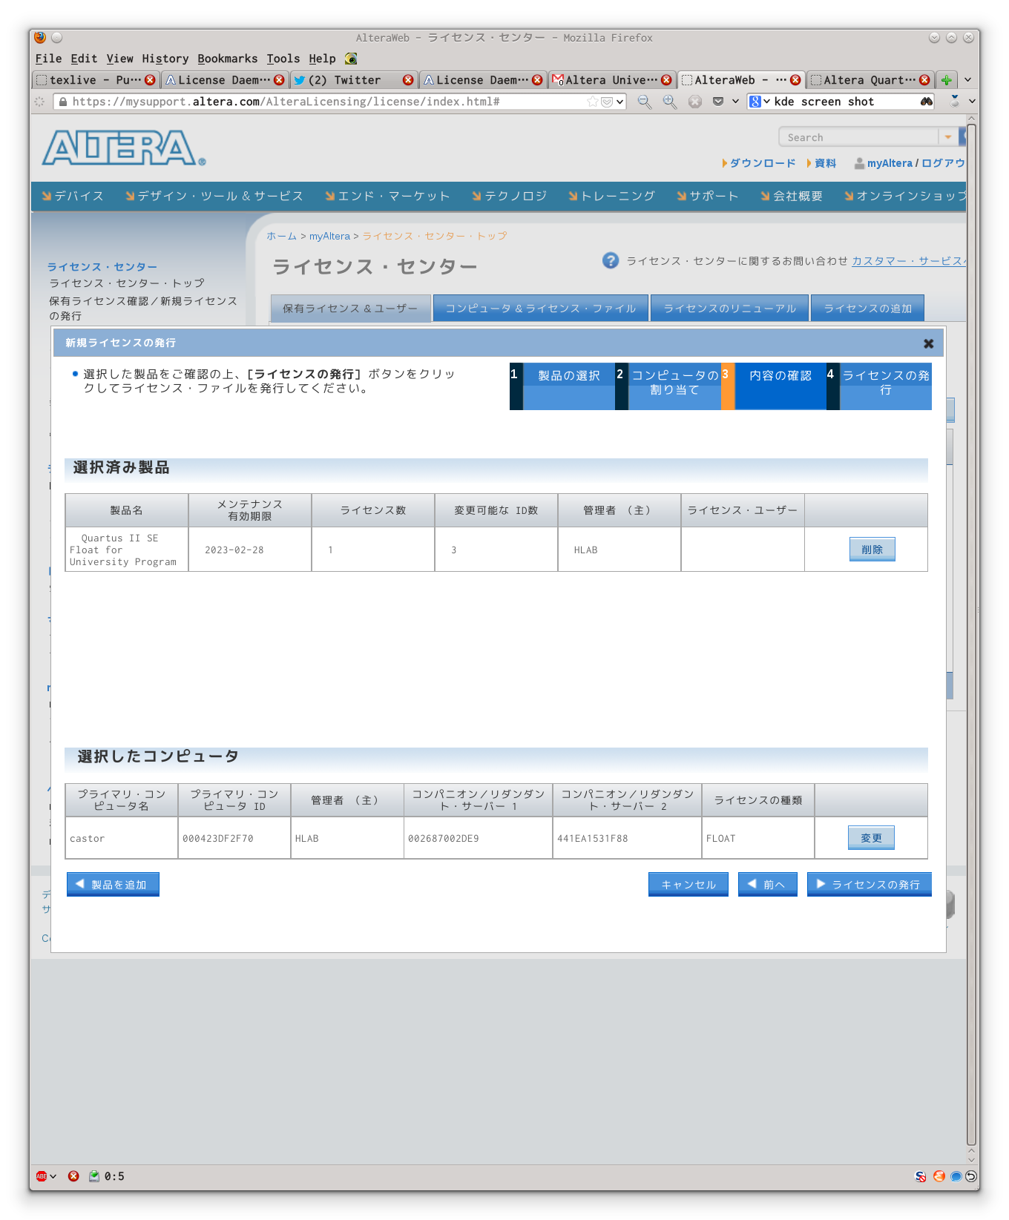Expand the list all tabs arrow
1009x1220 pixels.
967,80
